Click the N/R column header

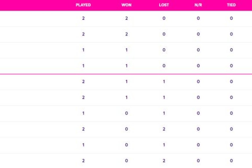(198, 5)
